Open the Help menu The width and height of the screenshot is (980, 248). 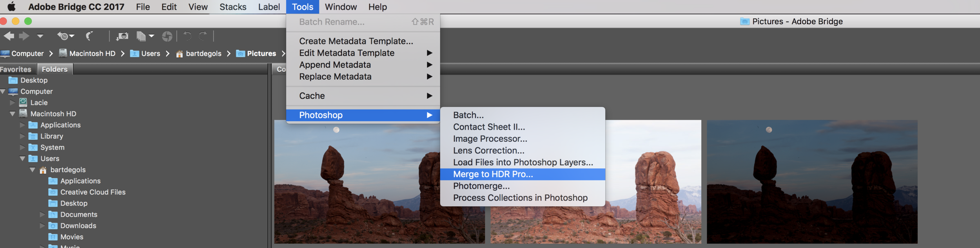click(x=377, y=7)
